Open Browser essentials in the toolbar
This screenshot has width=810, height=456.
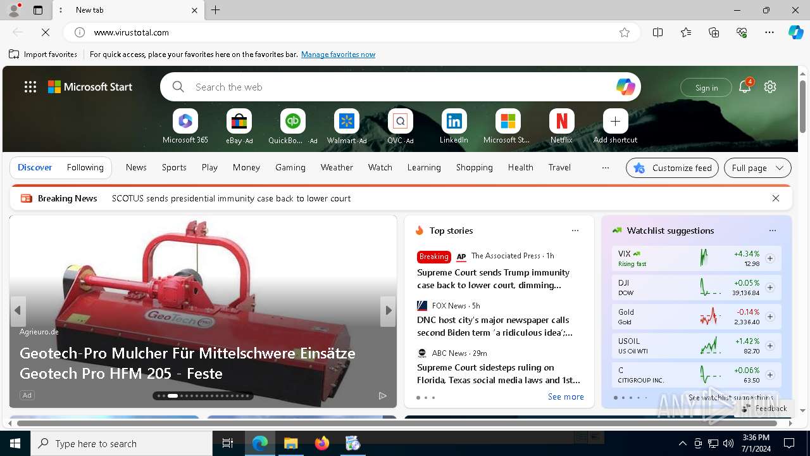coord(742,32)
